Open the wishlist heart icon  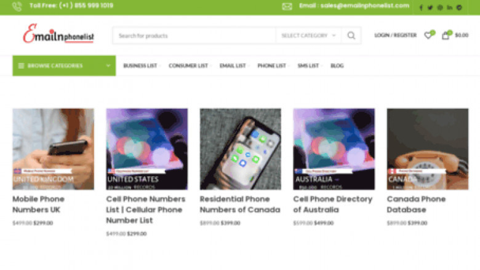(x=428, y=35)
